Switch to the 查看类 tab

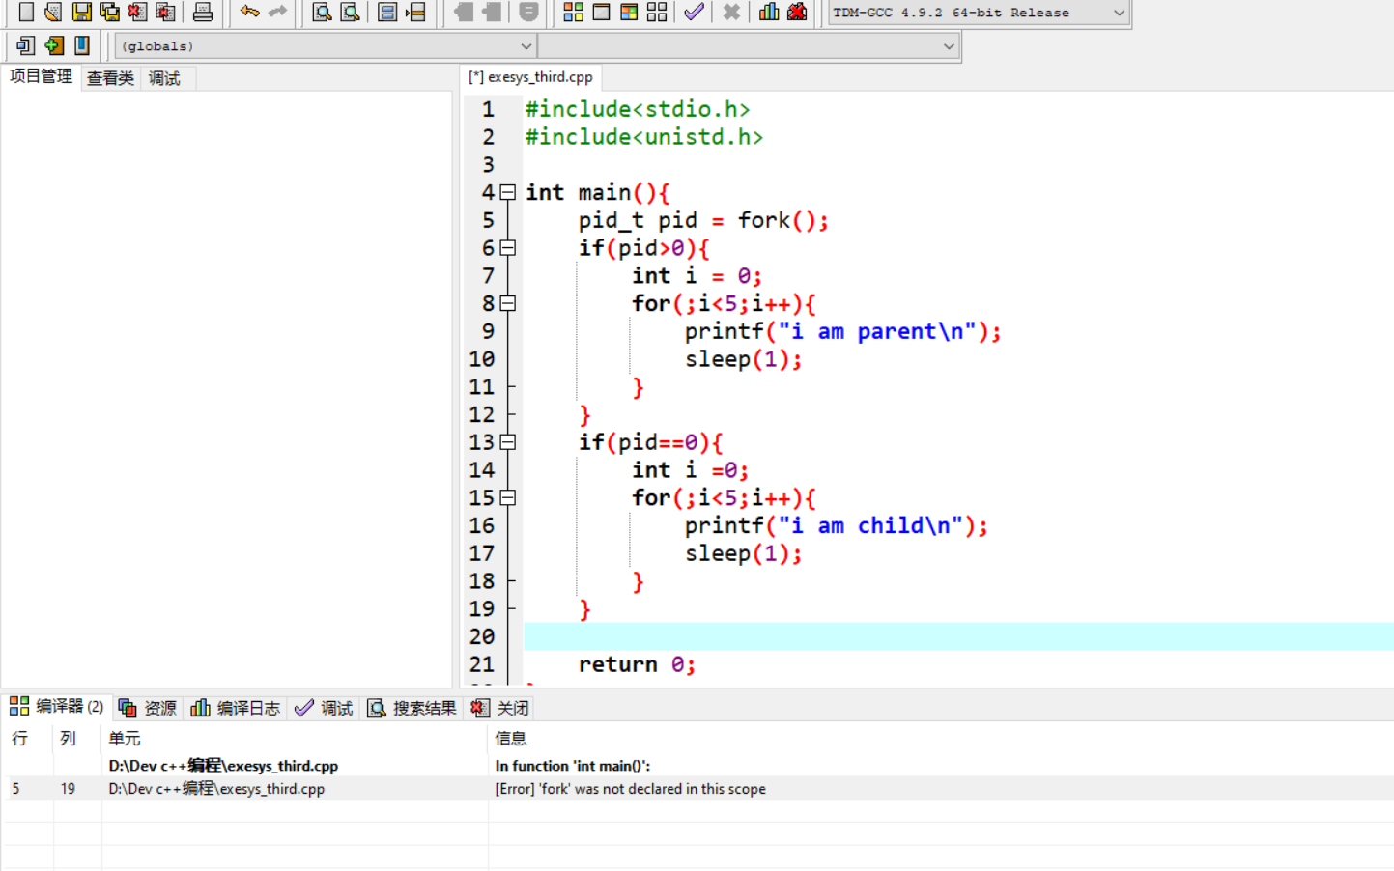109,77
